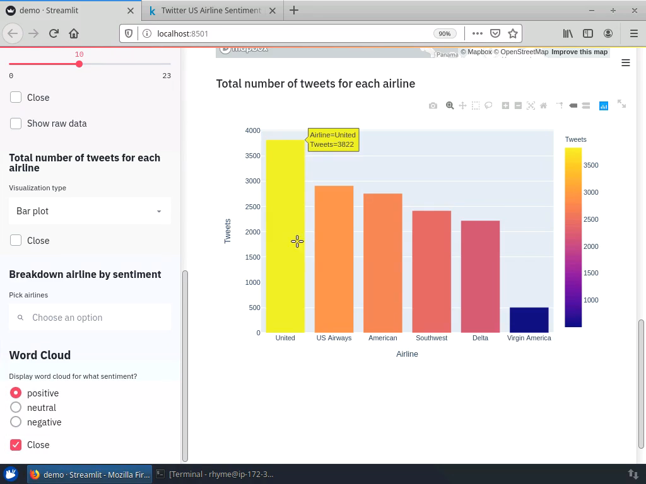Open Firefox window from taskbar
Image resolution: width=646 pixels, height=484 pixels.
pyautogui.click(x=90, y=474)
